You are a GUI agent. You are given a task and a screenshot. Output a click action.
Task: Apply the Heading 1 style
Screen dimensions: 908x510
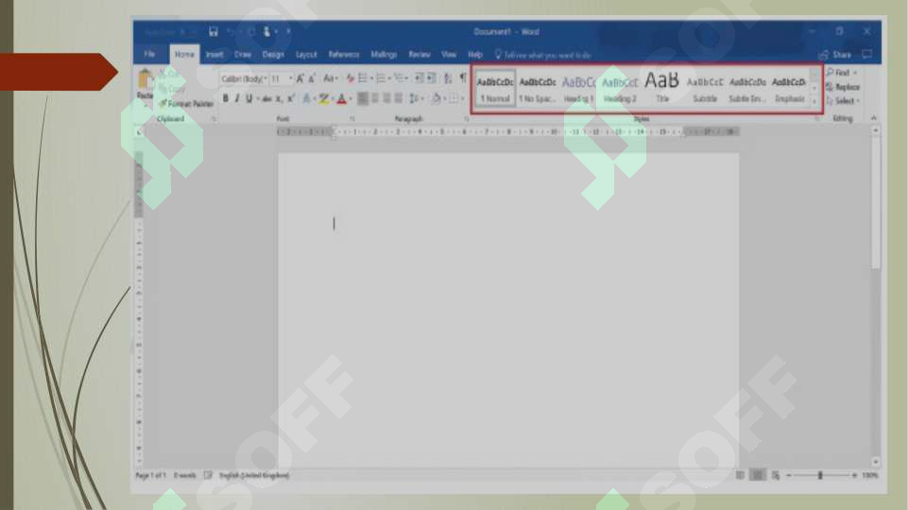578,89
